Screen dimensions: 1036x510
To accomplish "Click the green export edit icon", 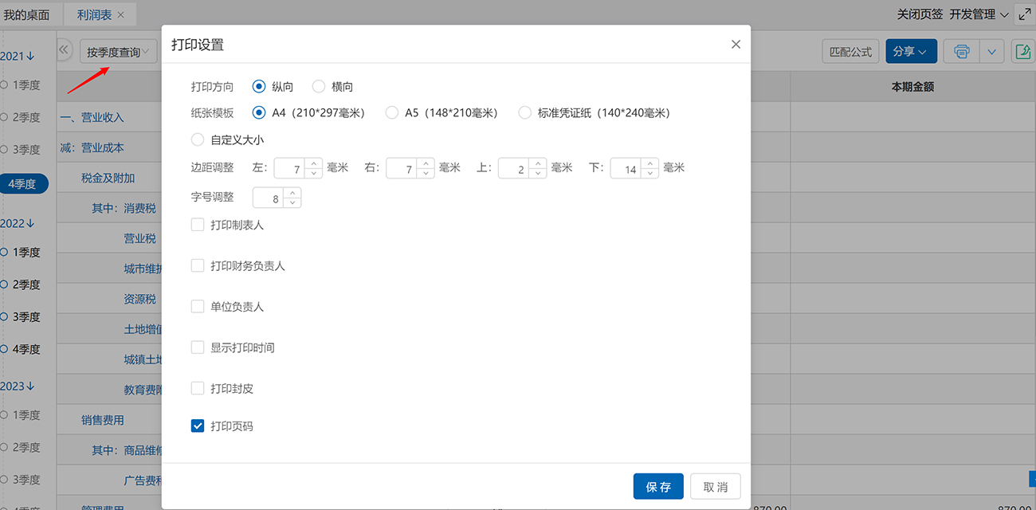I will pyautogui.click(x=1022, y=52).
